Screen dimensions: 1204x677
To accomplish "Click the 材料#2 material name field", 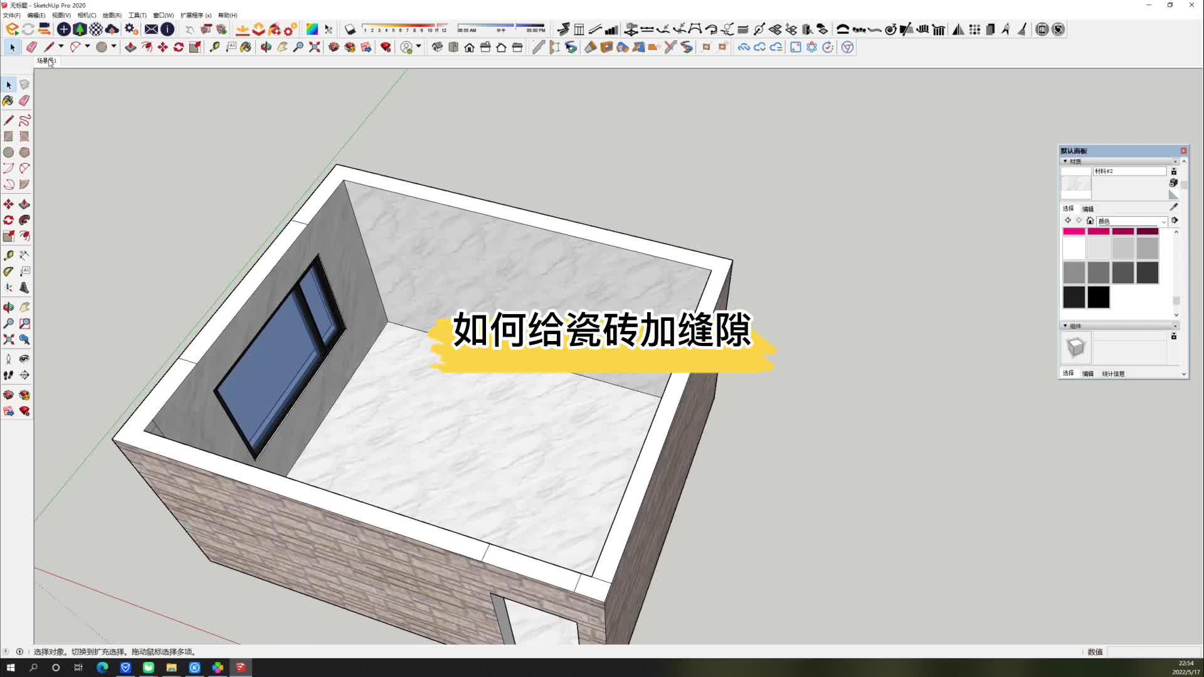I will click(x=1129, y=171).
